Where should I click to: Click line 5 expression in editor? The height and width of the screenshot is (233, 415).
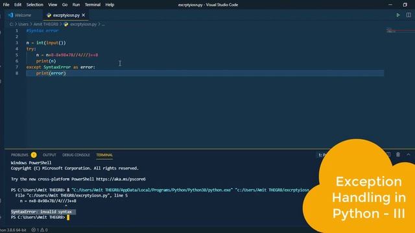click(x=67, y=55)
